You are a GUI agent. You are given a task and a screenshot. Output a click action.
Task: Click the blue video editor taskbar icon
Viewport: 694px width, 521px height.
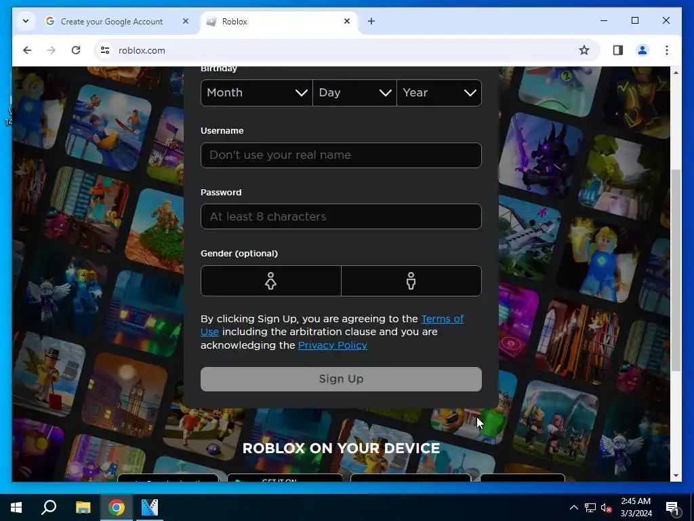click(150, 507)
